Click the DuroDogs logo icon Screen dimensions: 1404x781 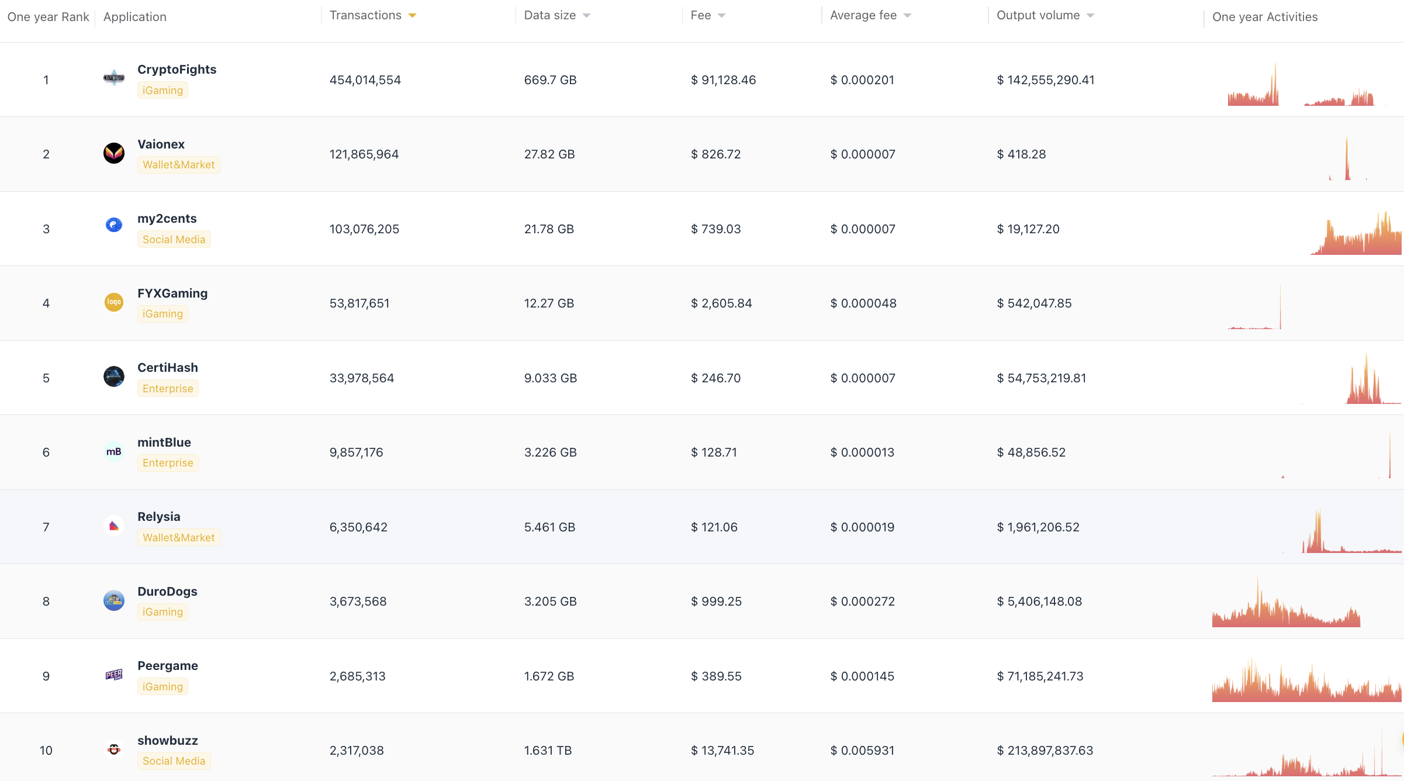[x=114, y=600]
